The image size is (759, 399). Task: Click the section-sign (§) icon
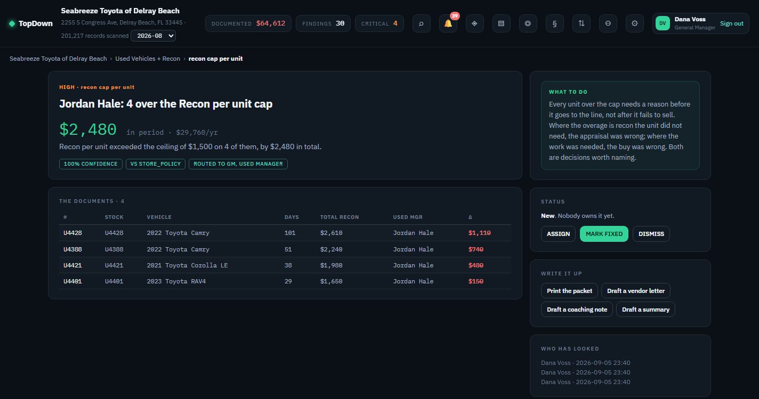[x=554, y=23]
